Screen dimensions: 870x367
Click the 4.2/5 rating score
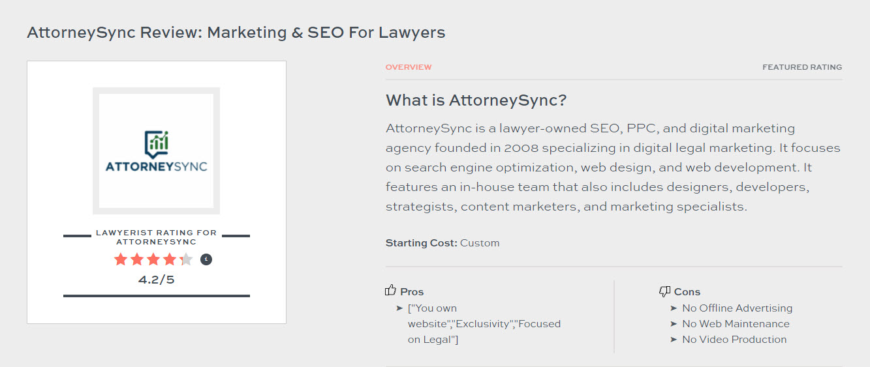pyautogui.click(x=157, y=280)
